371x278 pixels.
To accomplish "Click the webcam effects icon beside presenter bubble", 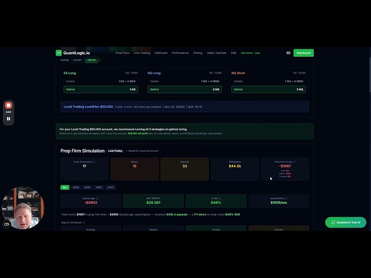I will (6, 224).
